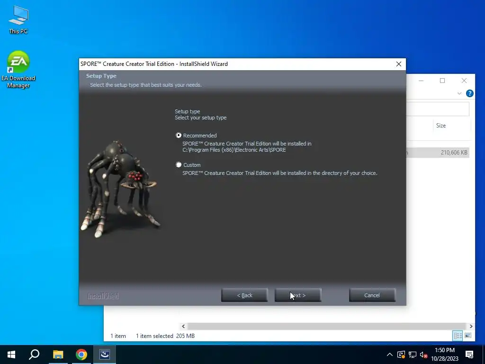Viewport: 485px width, 364px height.
Task: Cancel the SPORE installation
Action: (372, 295)
